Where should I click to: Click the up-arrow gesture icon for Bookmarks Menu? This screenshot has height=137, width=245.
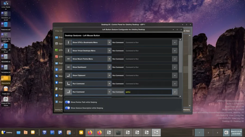pyautogui.click(x=68, y=42)
